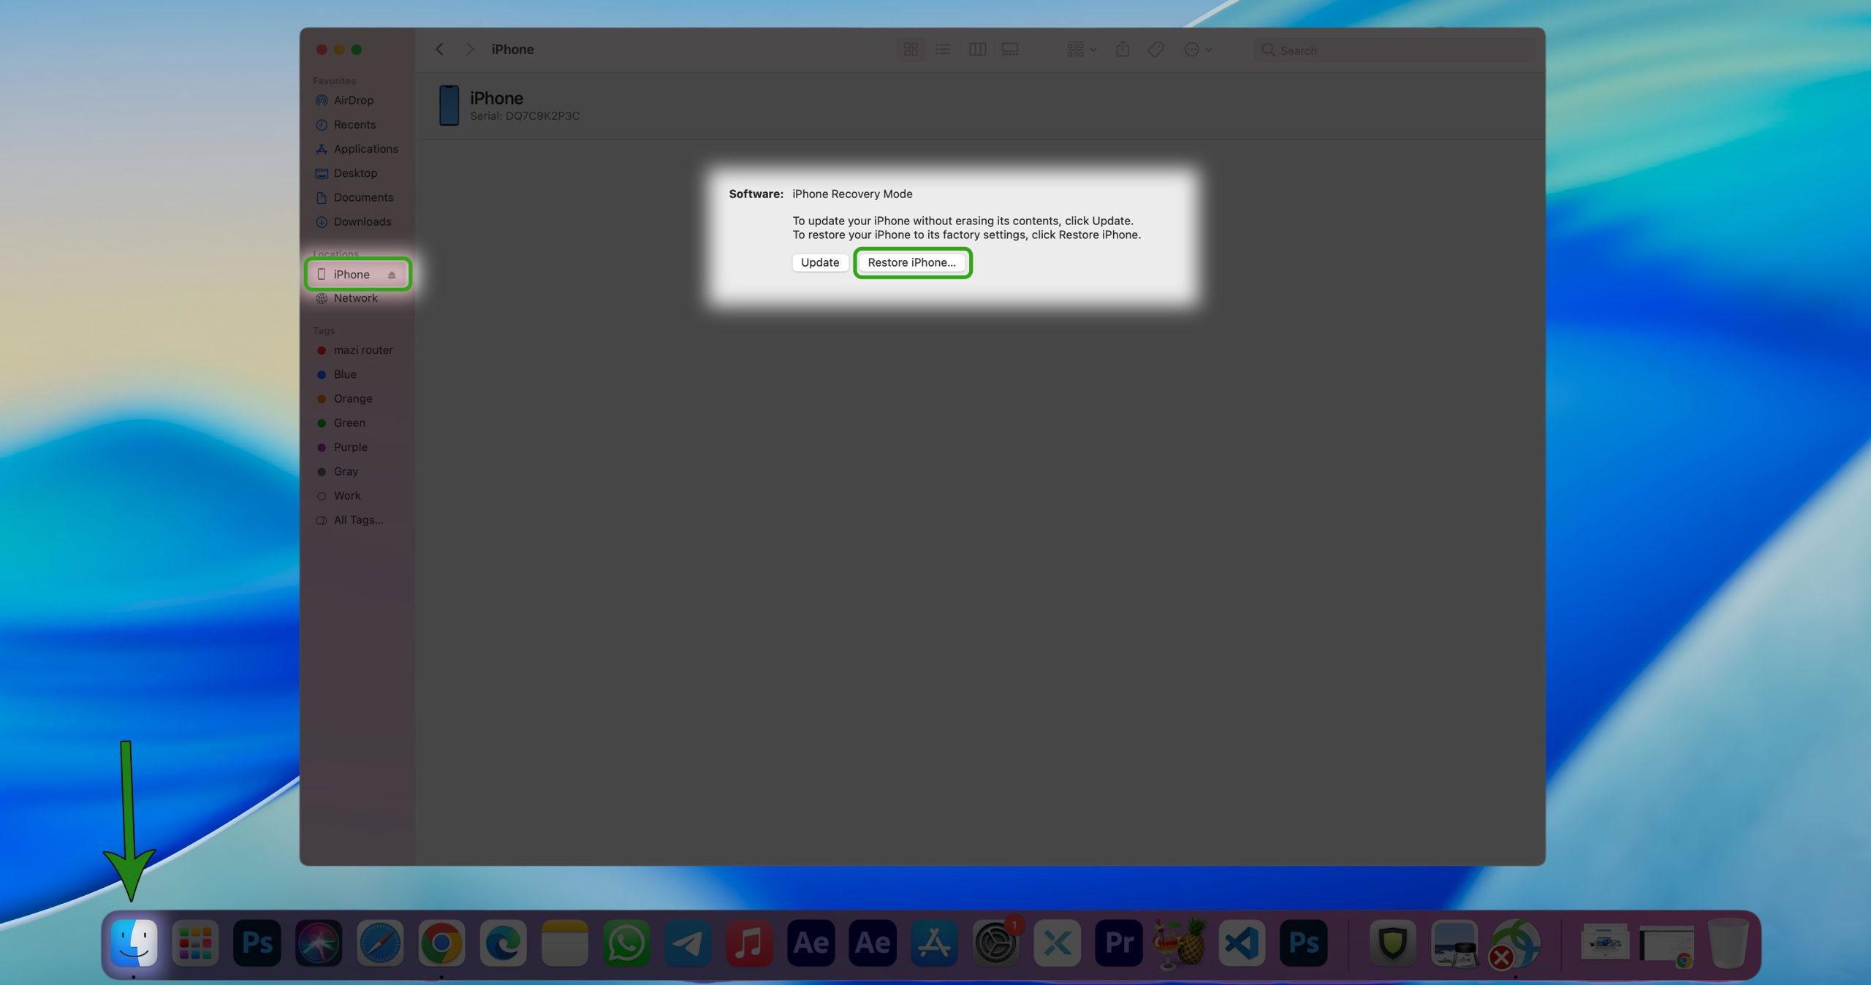Click the Share icon in Finder toolbar
The height and width of the screenshot is (985, 1871).
coord(1123,49)
